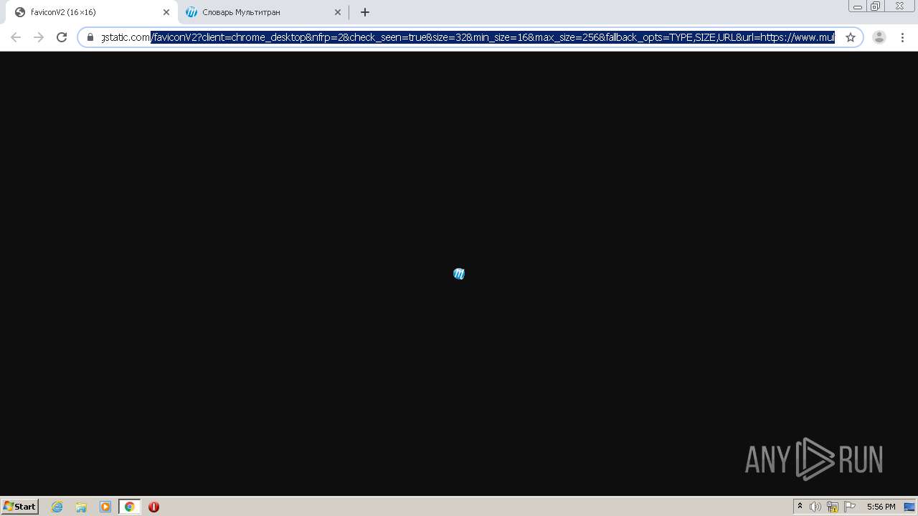Show hidden system tray icons
This screenshot has width=918, height=516.
pos(800,507)
